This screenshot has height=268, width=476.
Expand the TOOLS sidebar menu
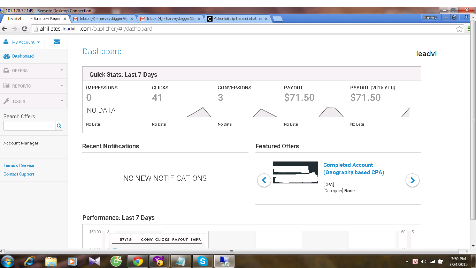(x=34, y=101)
